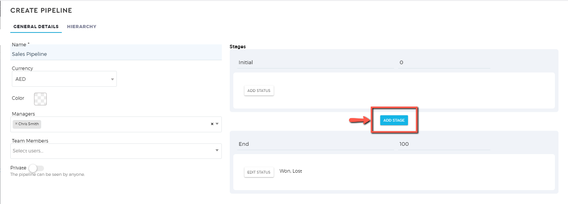Screen dimensions: 568x204
Task: Click the Select users placeholder text
Action: point(28,151)
